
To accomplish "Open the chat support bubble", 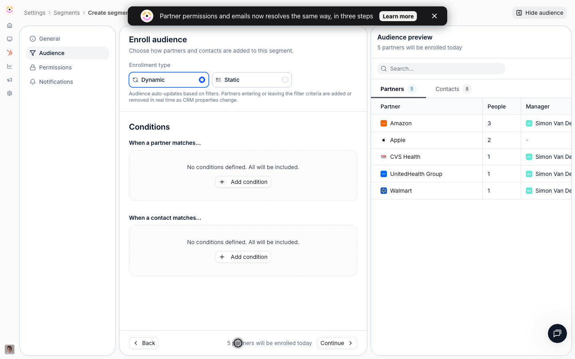I will coord(557,333).
